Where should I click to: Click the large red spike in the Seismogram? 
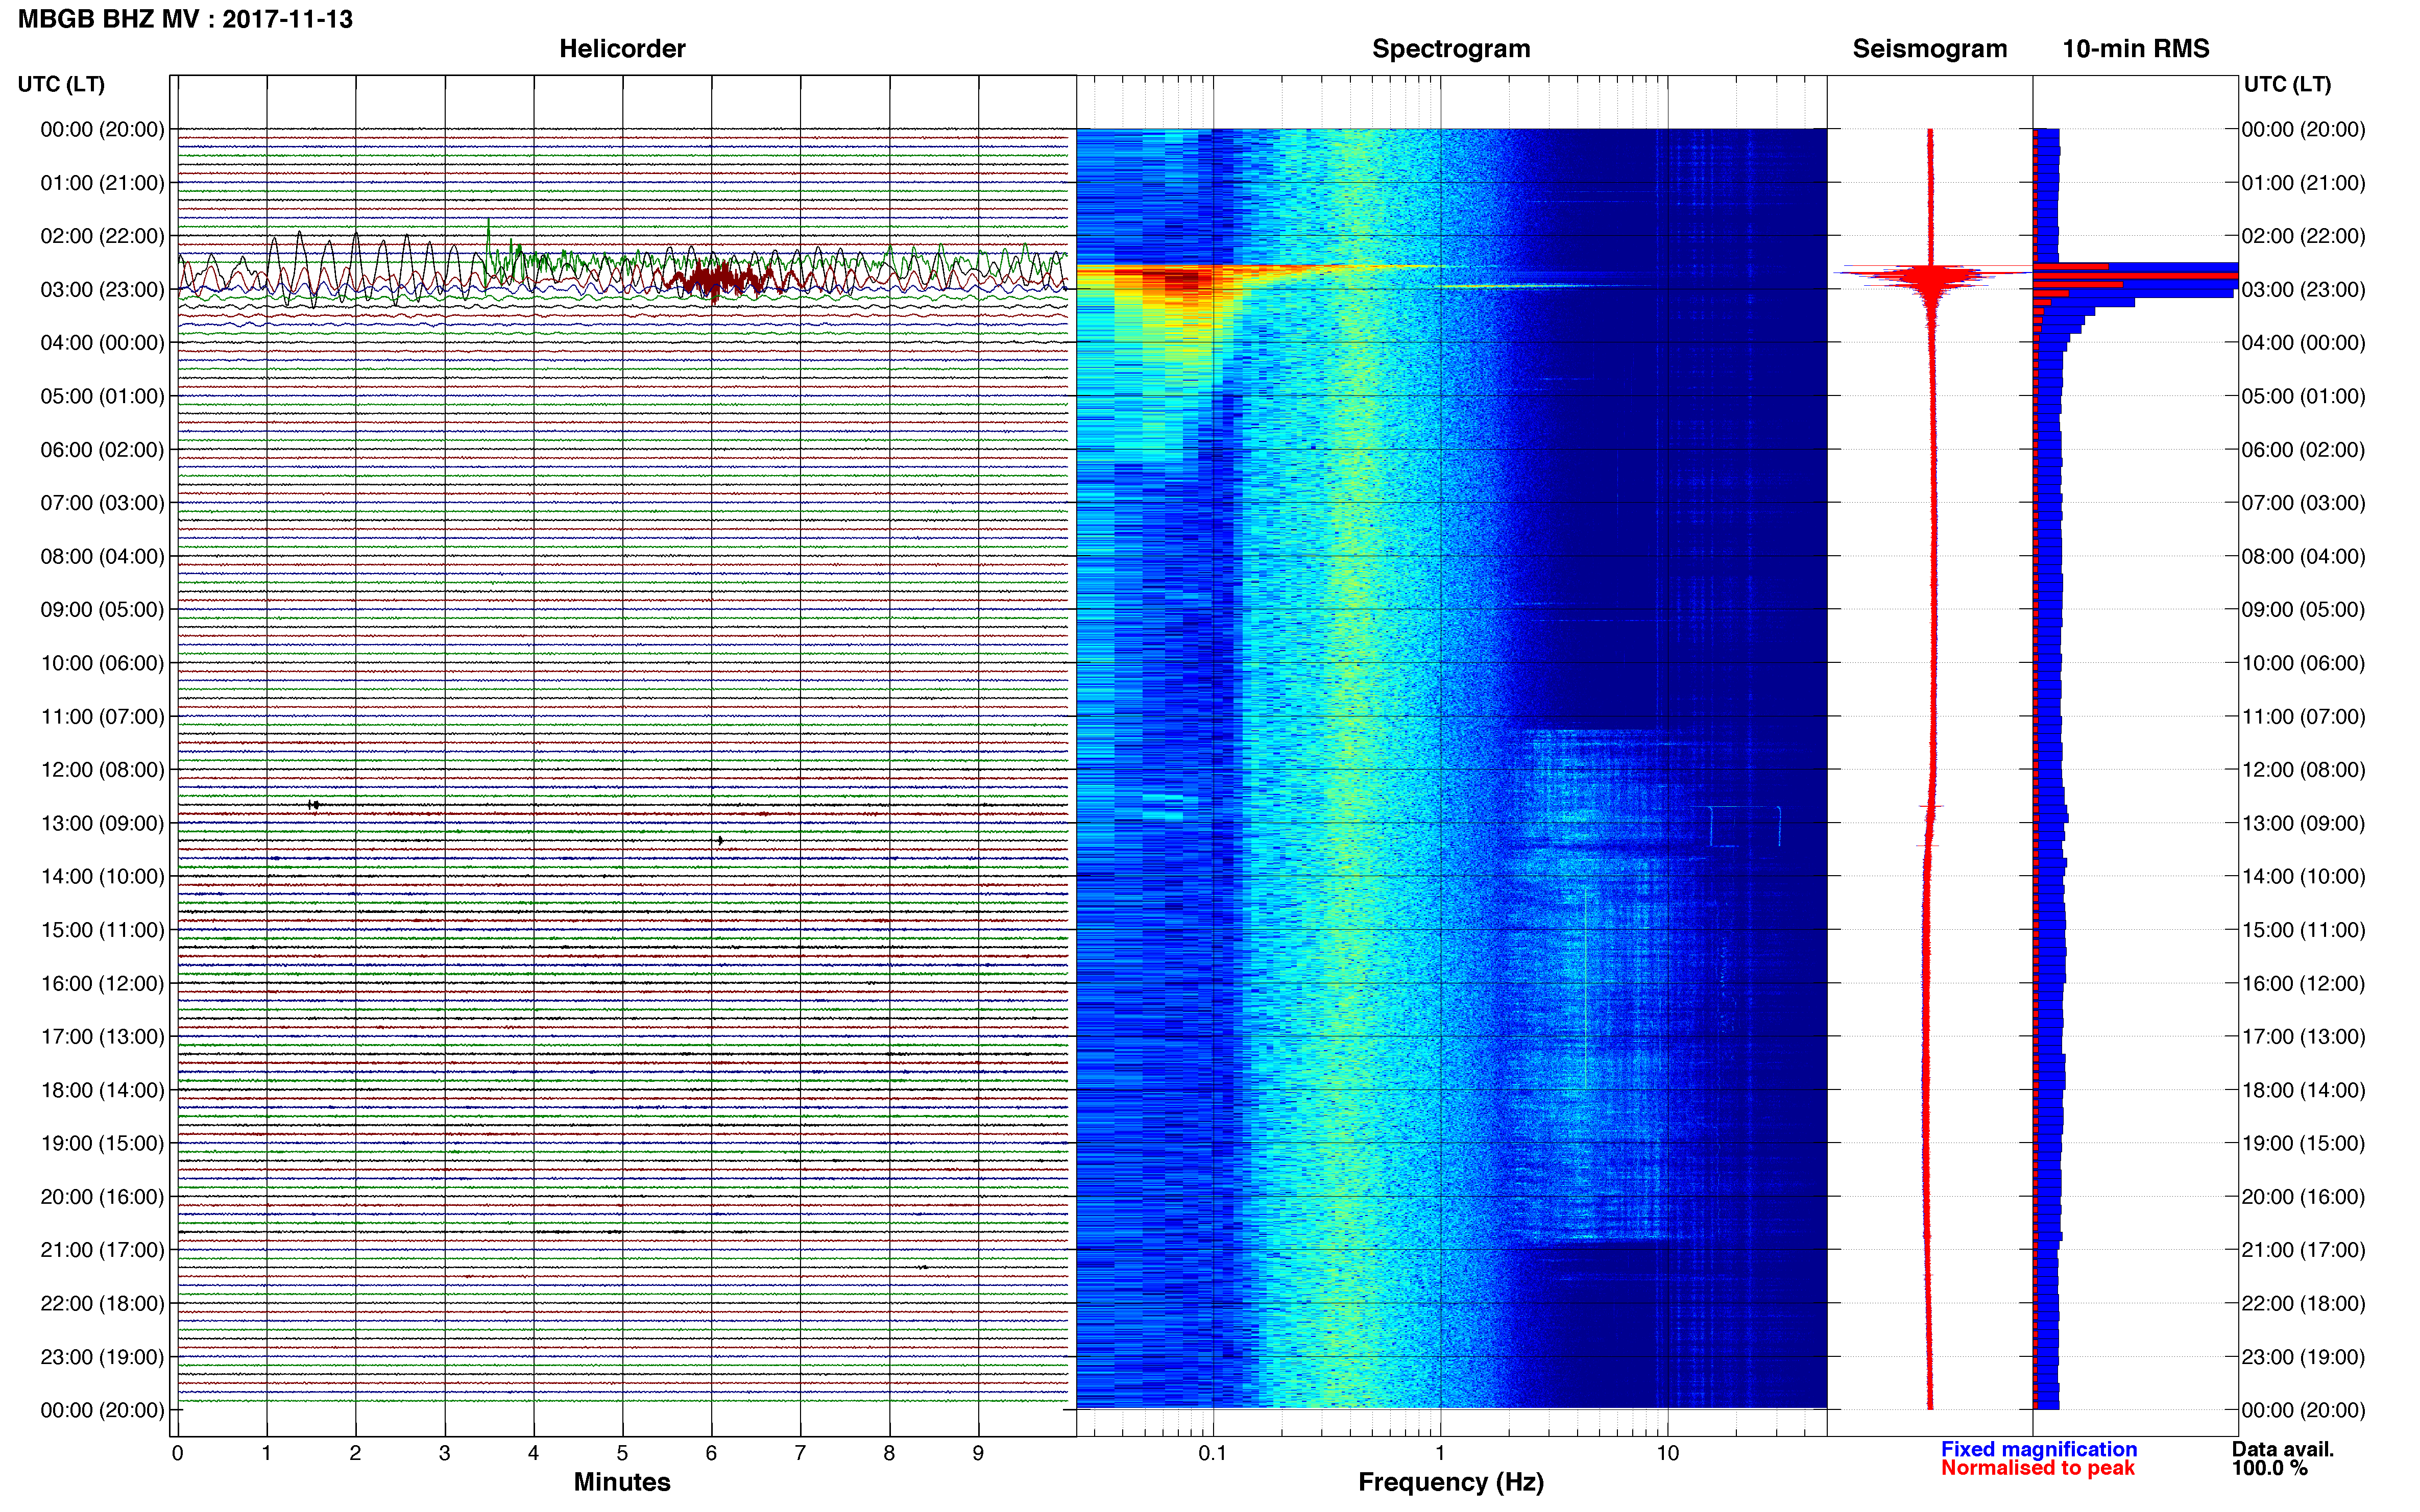(x=1931, y=276)
